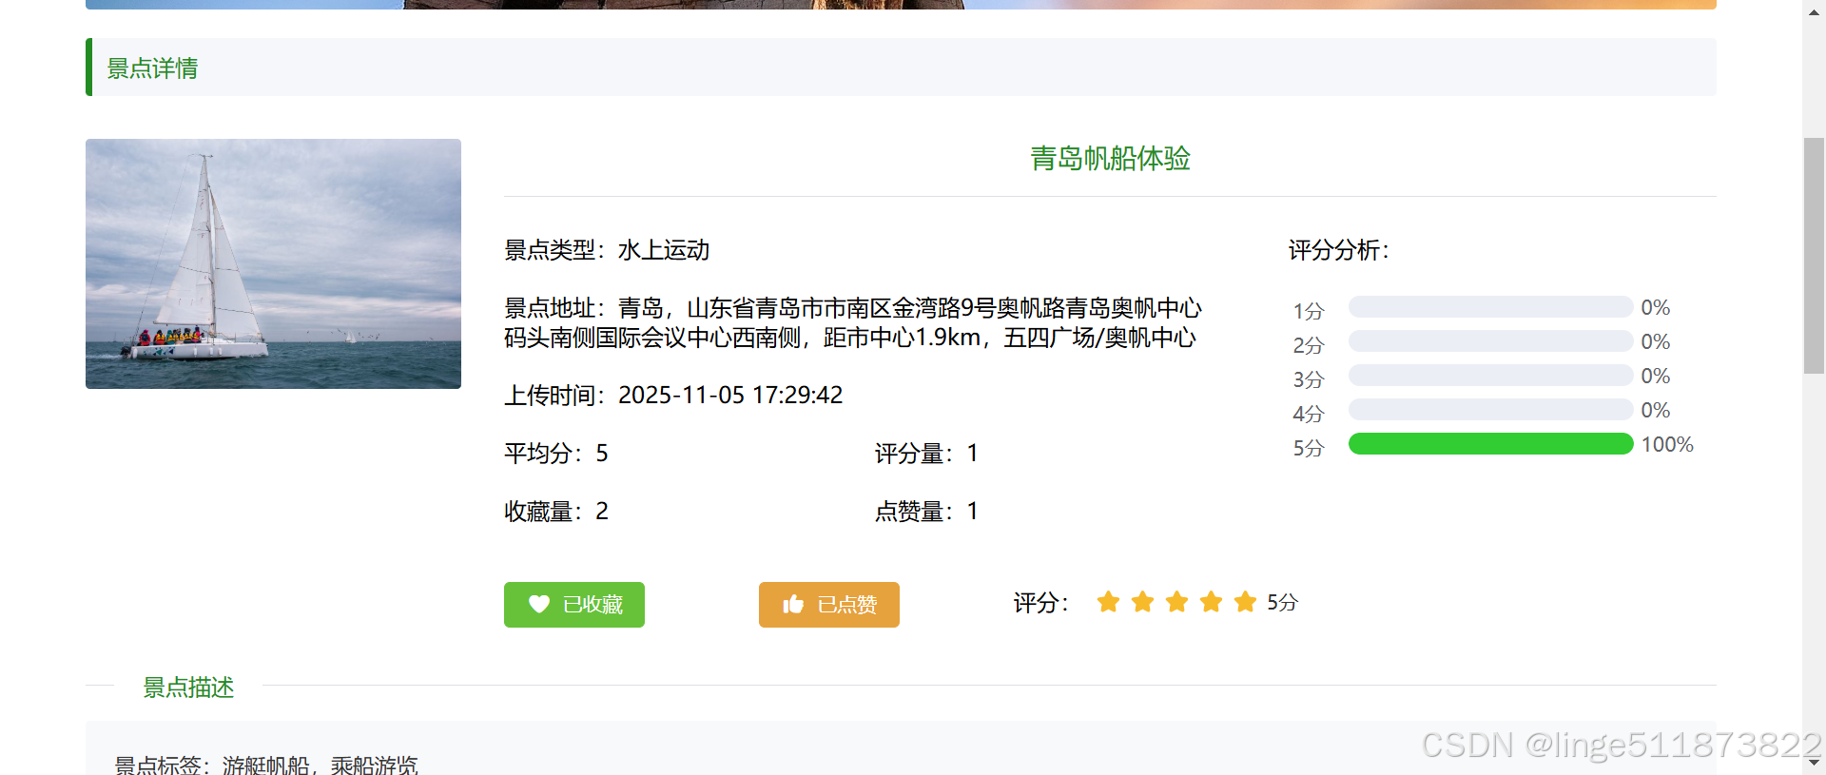The height and width of the screenshot is (775, 1826).
Task: Click the 景点详情 section header
Action: (x=901, y=68)
